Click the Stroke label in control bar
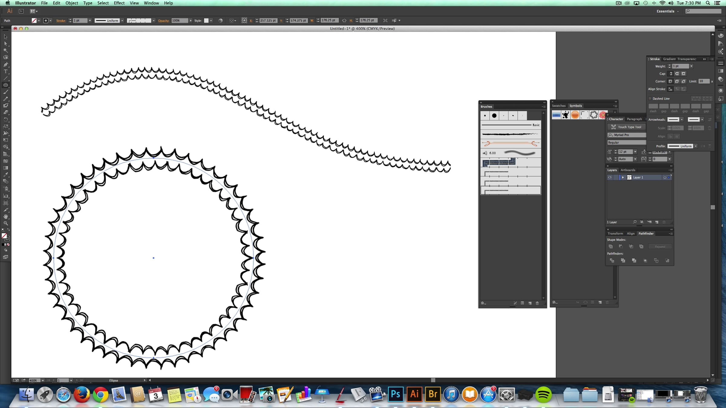The height and width of the screenshot is (408, 726). click(x=61, y=21)
